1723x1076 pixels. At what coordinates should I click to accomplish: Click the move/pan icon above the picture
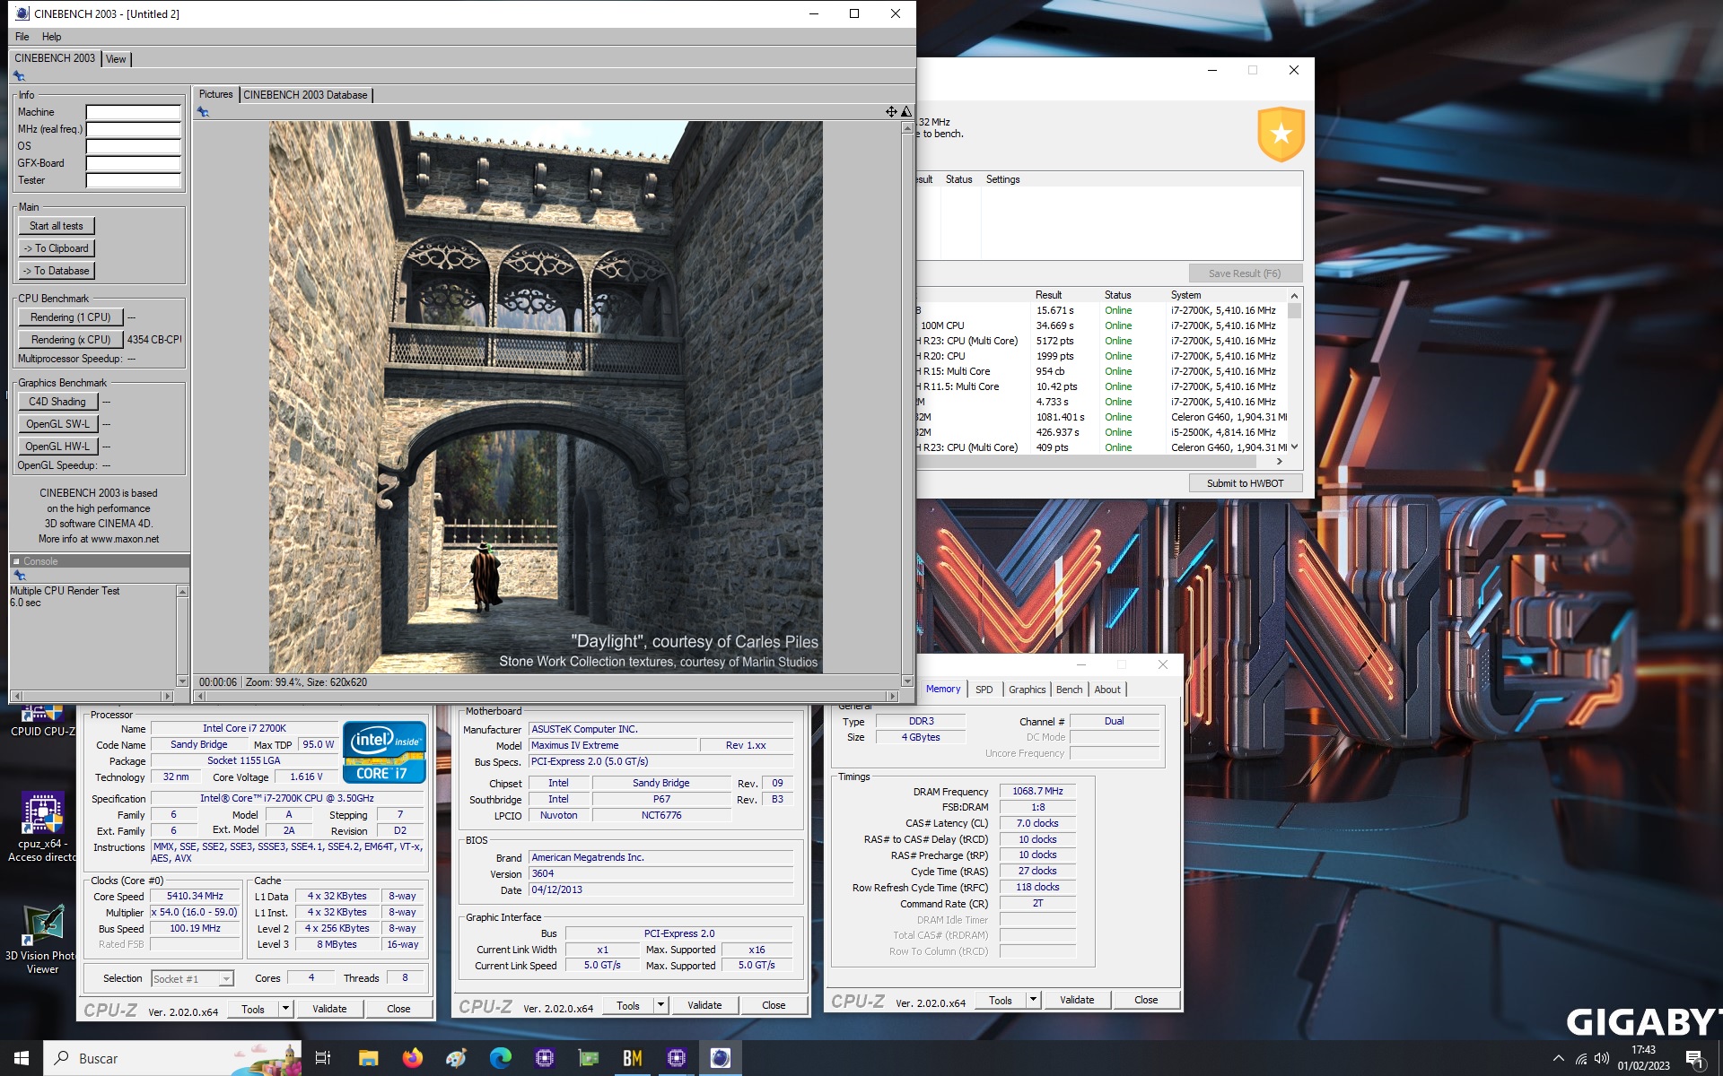(x=891, y=112)
